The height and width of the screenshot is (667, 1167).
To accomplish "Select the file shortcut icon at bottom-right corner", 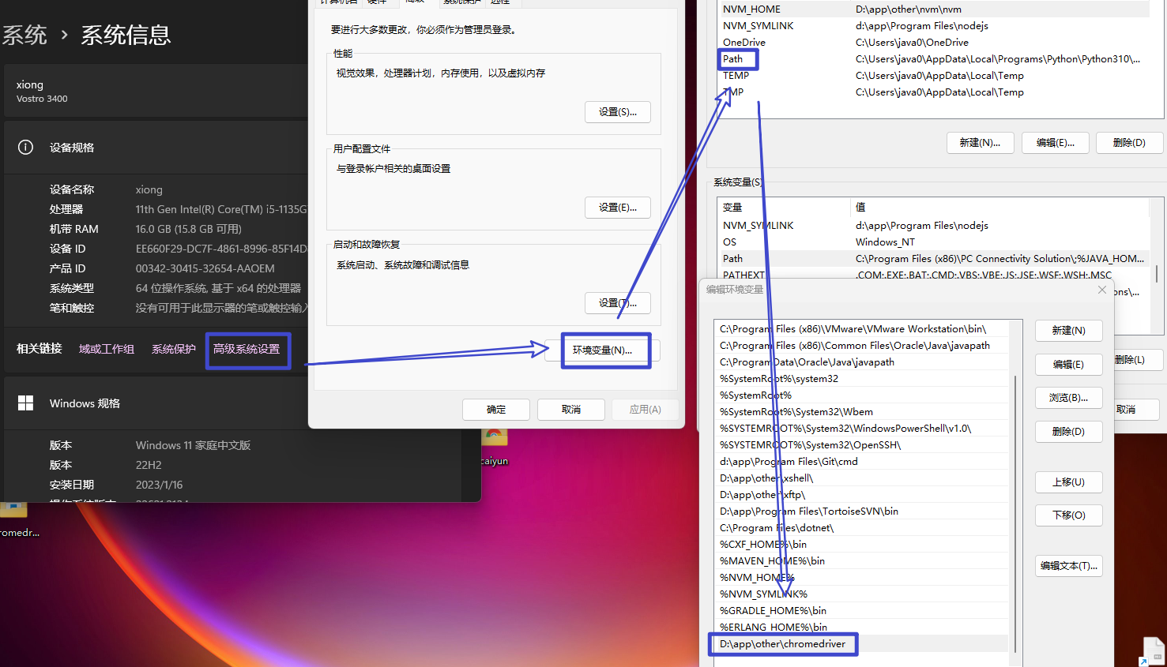I will [x=1153, y=651].
